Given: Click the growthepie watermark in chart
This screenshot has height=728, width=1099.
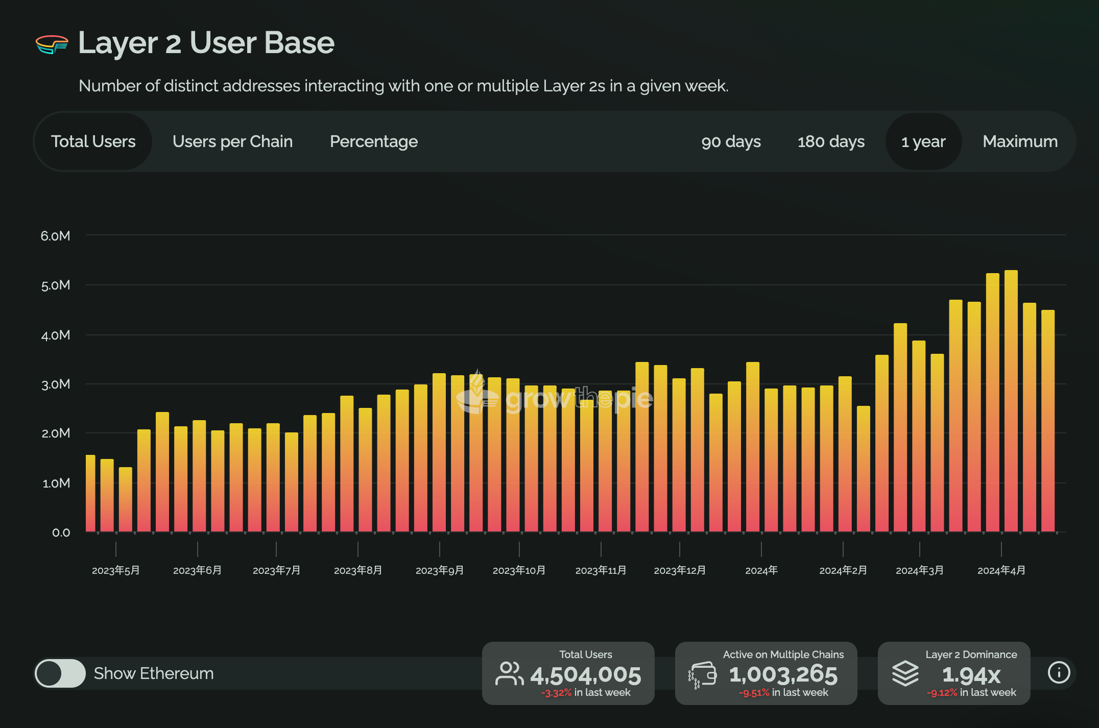Looking at the screenshot, I should click(x=555, y=398).
